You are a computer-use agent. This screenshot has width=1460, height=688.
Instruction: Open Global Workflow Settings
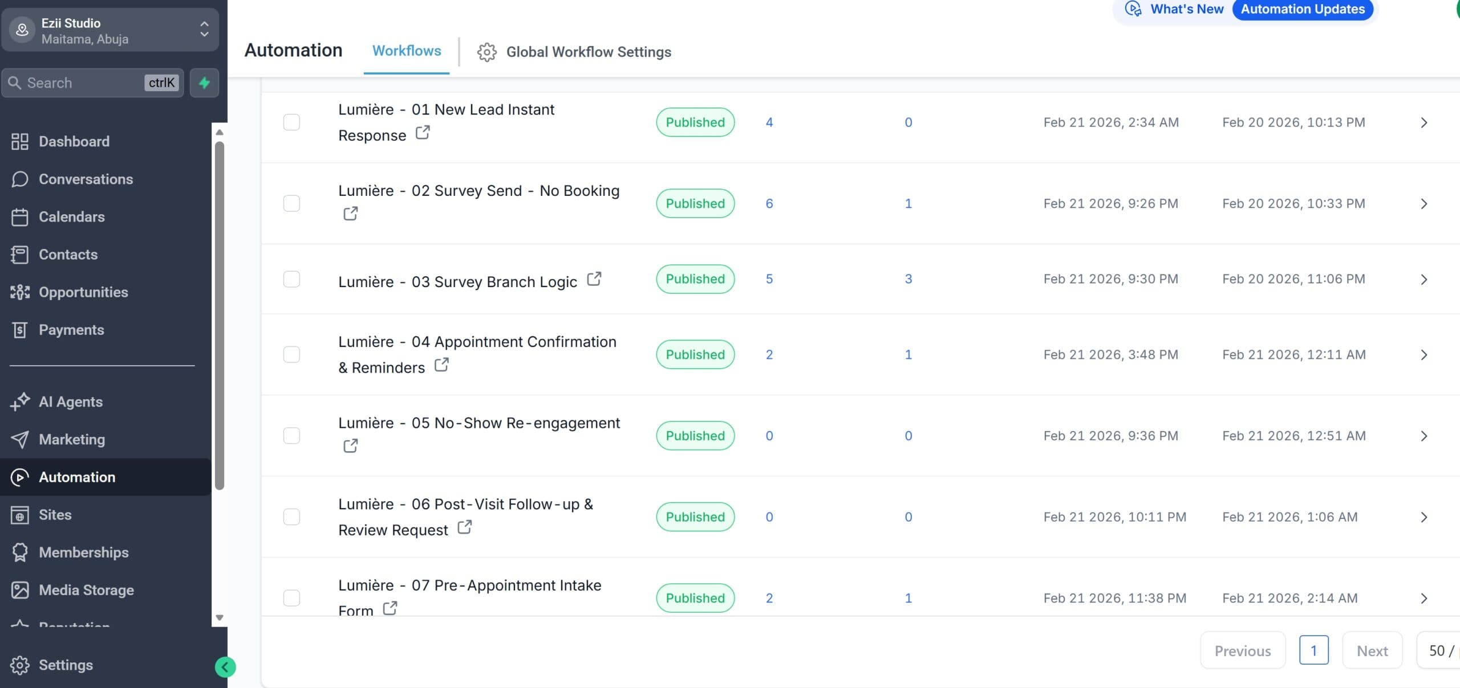pyautogui.click(x=588, y=52)
